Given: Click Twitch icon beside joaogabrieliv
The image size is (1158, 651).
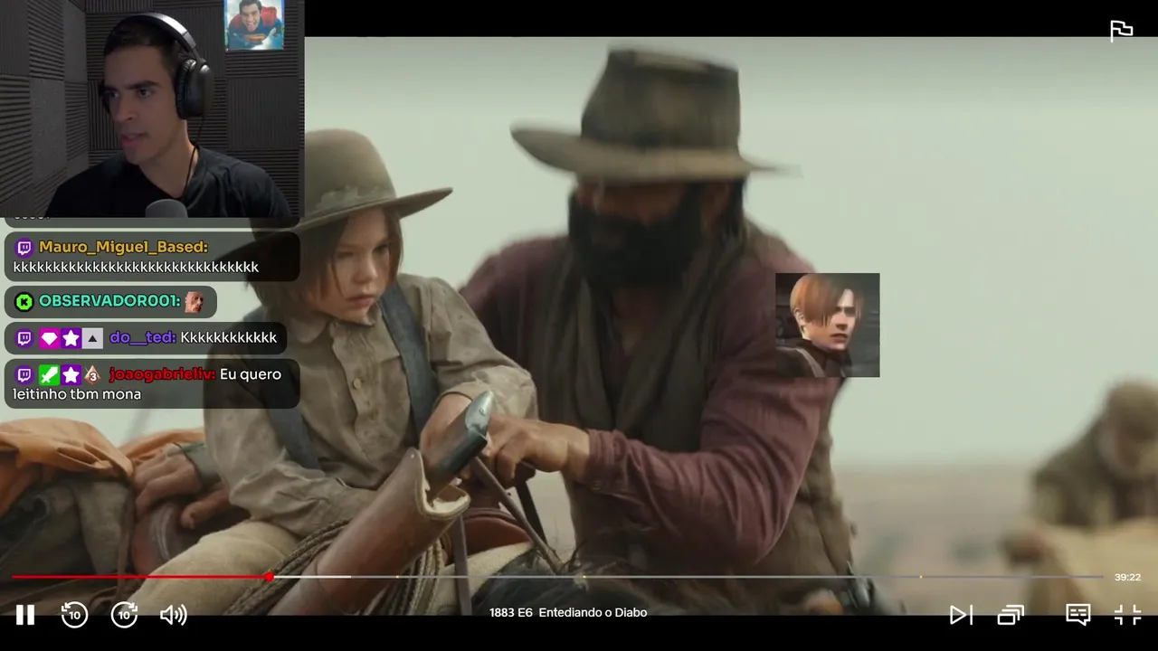Looking at the screenshot, I should 24,374.
